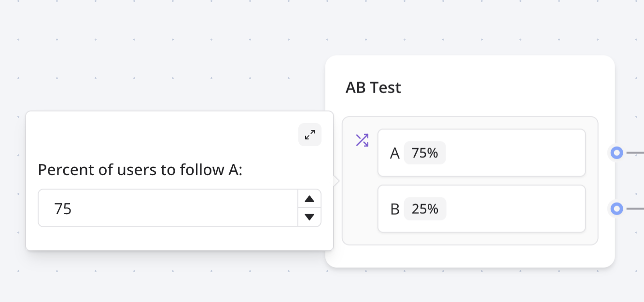The width and height of the screenshot is (644, 302).
Task: Click the connector point on the settings panel edge
Action: click(334, 181)
